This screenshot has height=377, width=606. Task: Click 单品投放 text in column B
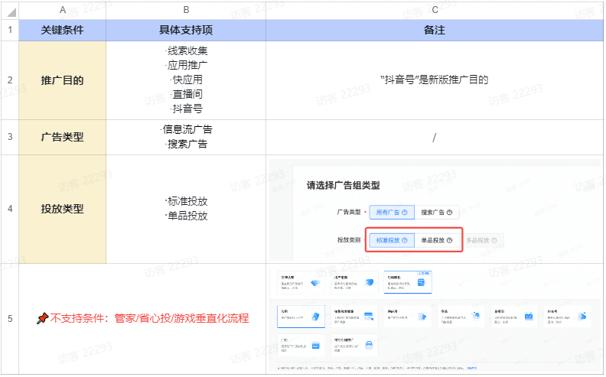click(186, 216)
